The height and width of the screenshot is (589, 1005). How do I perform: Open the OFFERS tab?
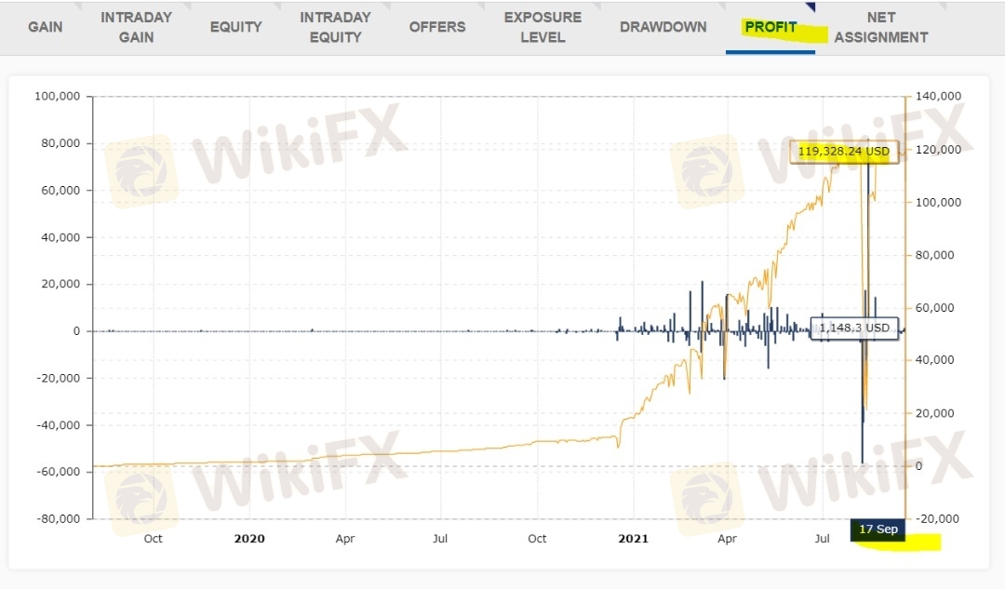click(437, 27)
